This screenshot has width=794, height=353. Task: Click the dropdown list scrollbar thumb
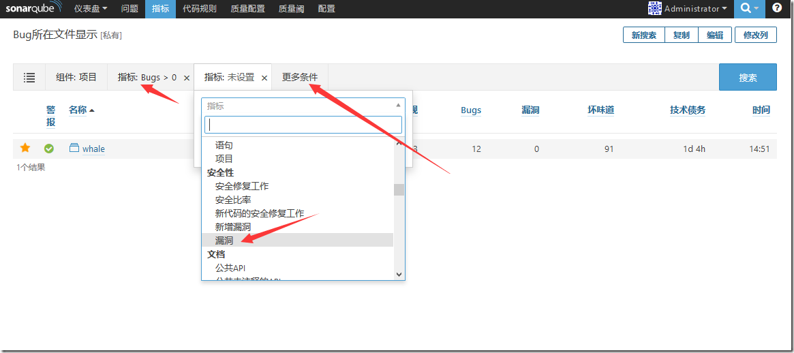point(399,189)
